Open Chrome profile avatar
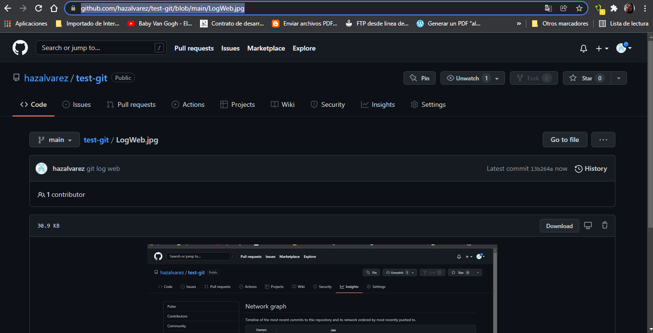This screenshot has width=653, height=333. (629, 8)
